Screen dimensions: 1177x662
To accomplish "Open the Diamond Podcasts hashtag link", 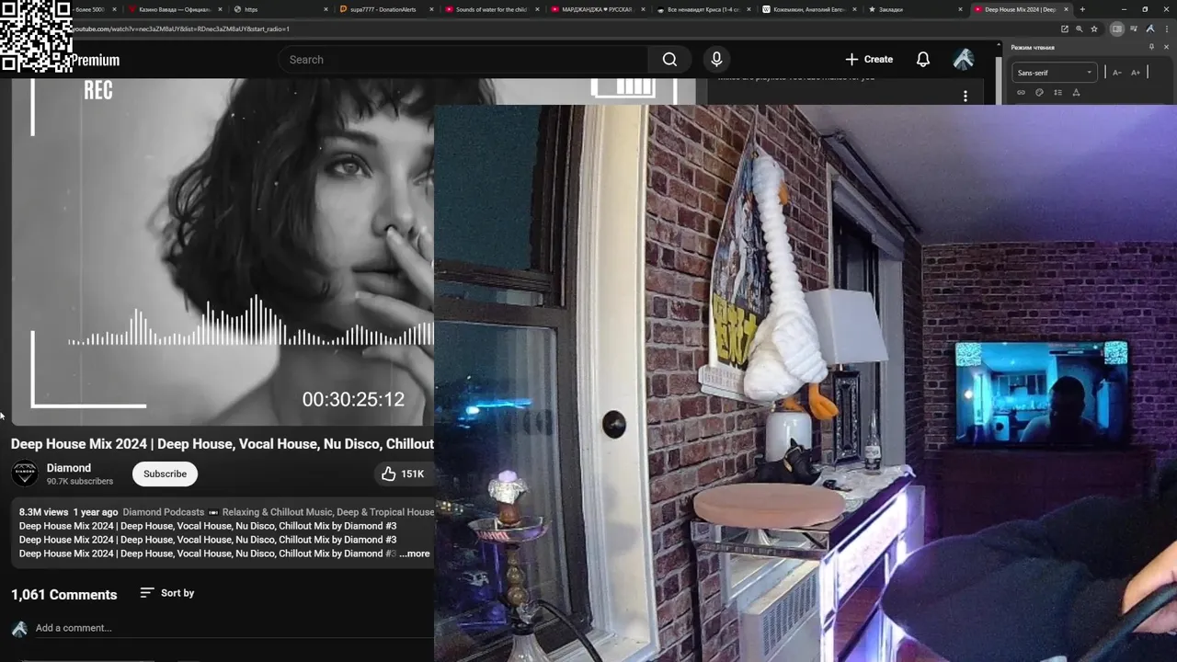I will [163, 512].
